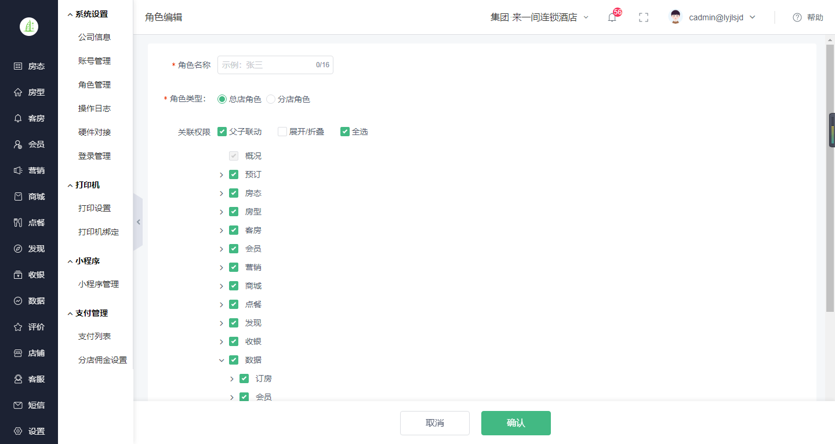
Task: Click the cadmin user avatar
Action: (675, 17)
